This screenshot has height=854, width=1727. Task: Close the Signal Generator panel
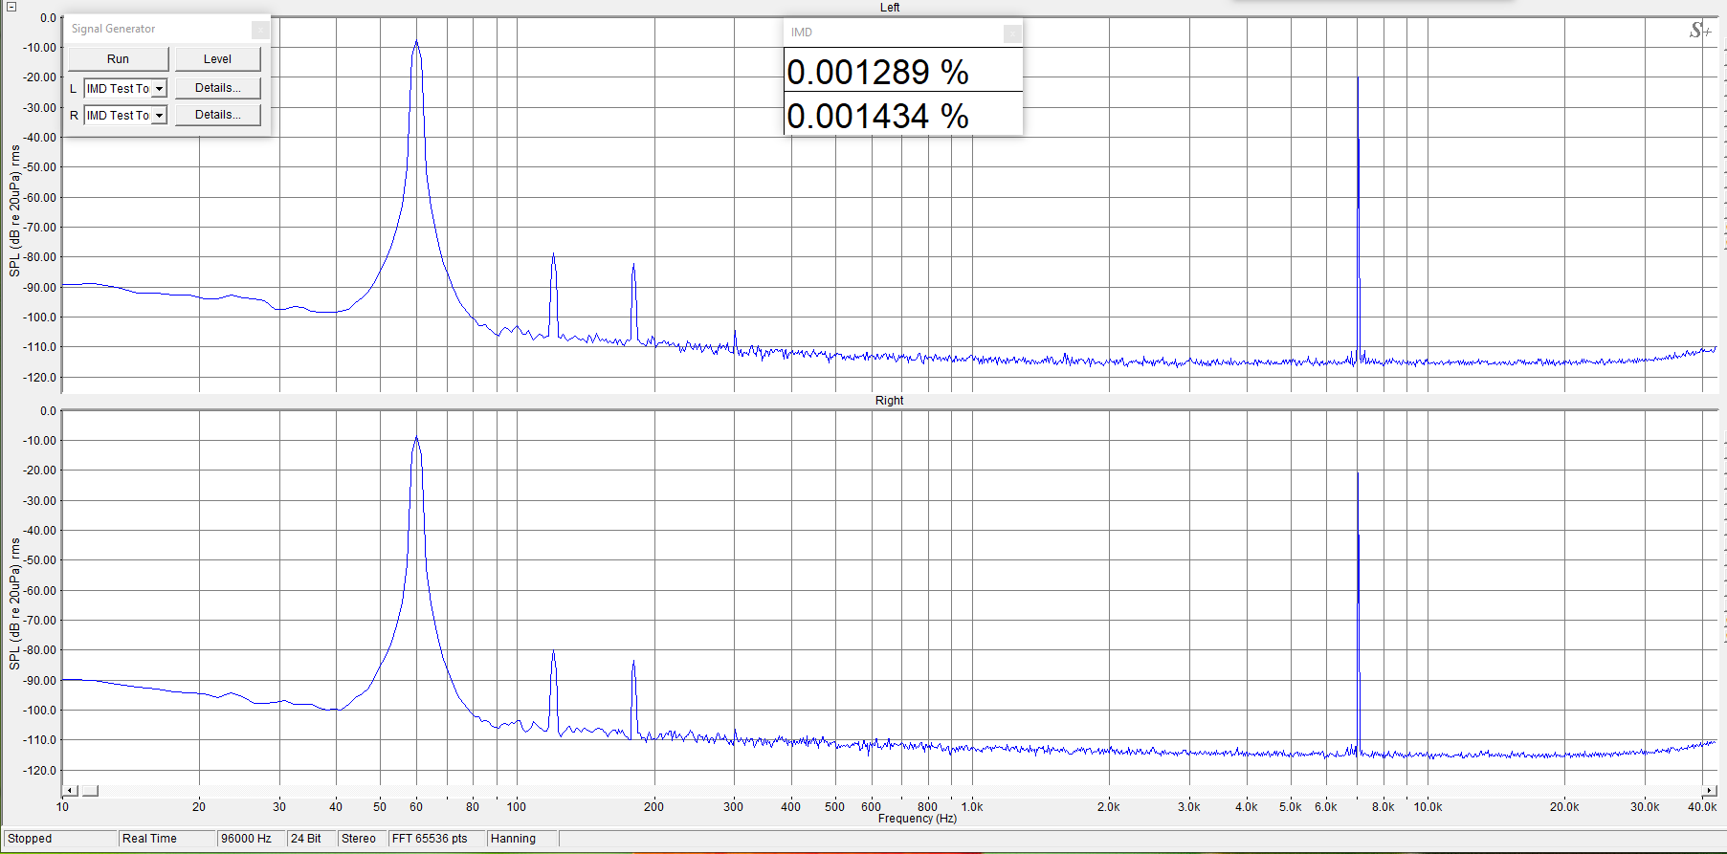click(259, 30)
